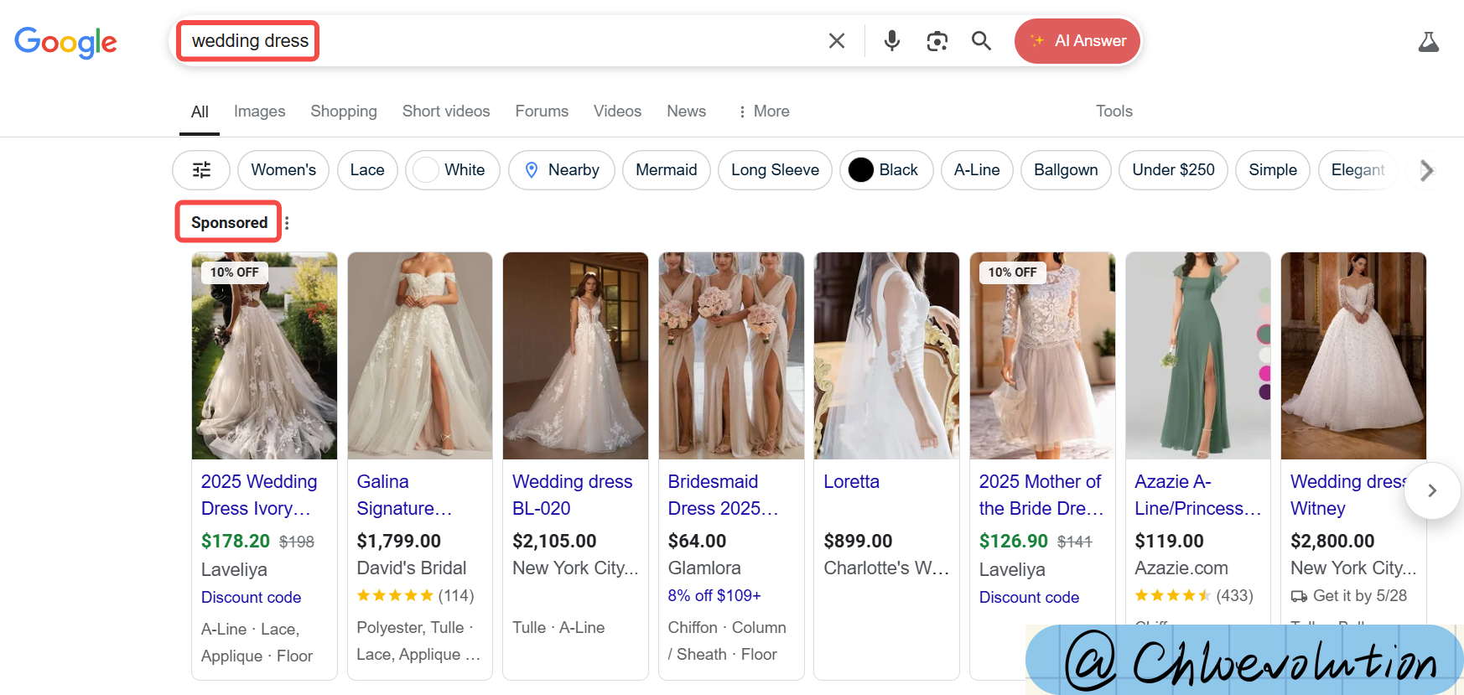Open Search Labs flask icon
The image size is (1464, 695).
point(1429,41)
